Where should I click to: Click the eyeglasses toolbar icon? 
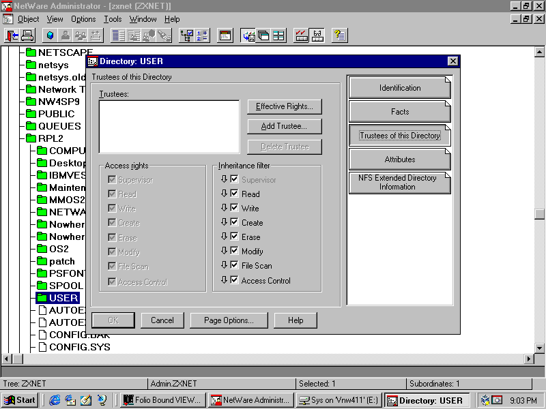[x=317, y=35]
